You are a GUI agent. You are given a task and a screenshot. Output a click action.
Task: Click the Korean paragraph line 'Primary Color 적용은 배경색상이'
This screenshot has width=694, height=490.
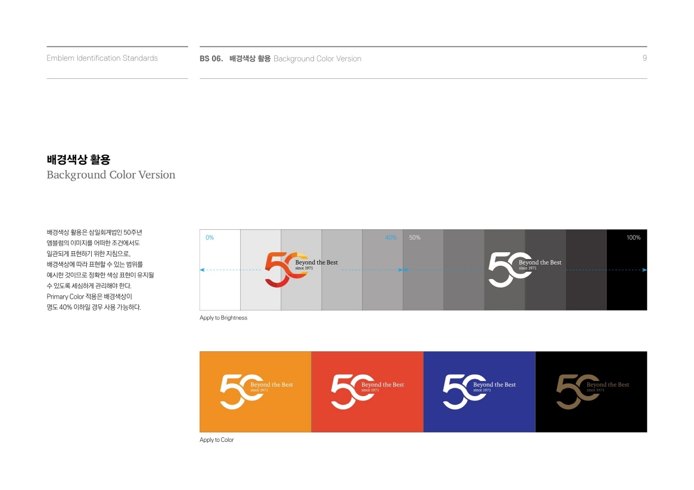(x=90, y=296)
